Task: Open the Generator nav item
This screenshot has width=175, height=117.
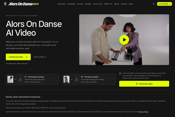Action: (62, 4)
